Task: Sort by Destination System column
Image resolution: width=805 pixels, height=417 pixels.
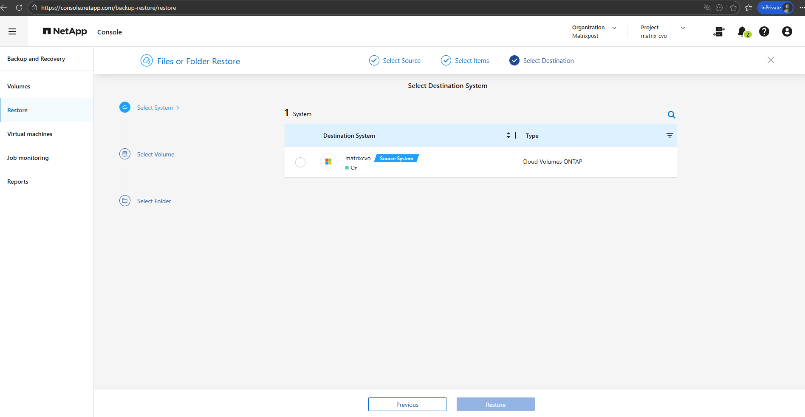Action: 508,135
